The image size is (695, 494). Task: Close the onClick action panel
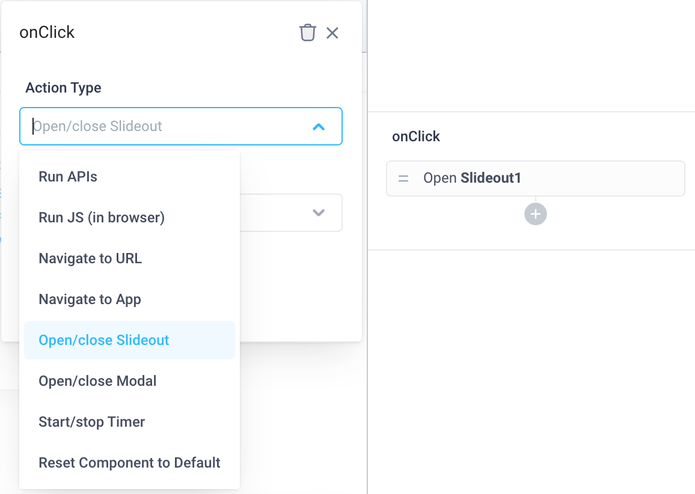point(332,33)
